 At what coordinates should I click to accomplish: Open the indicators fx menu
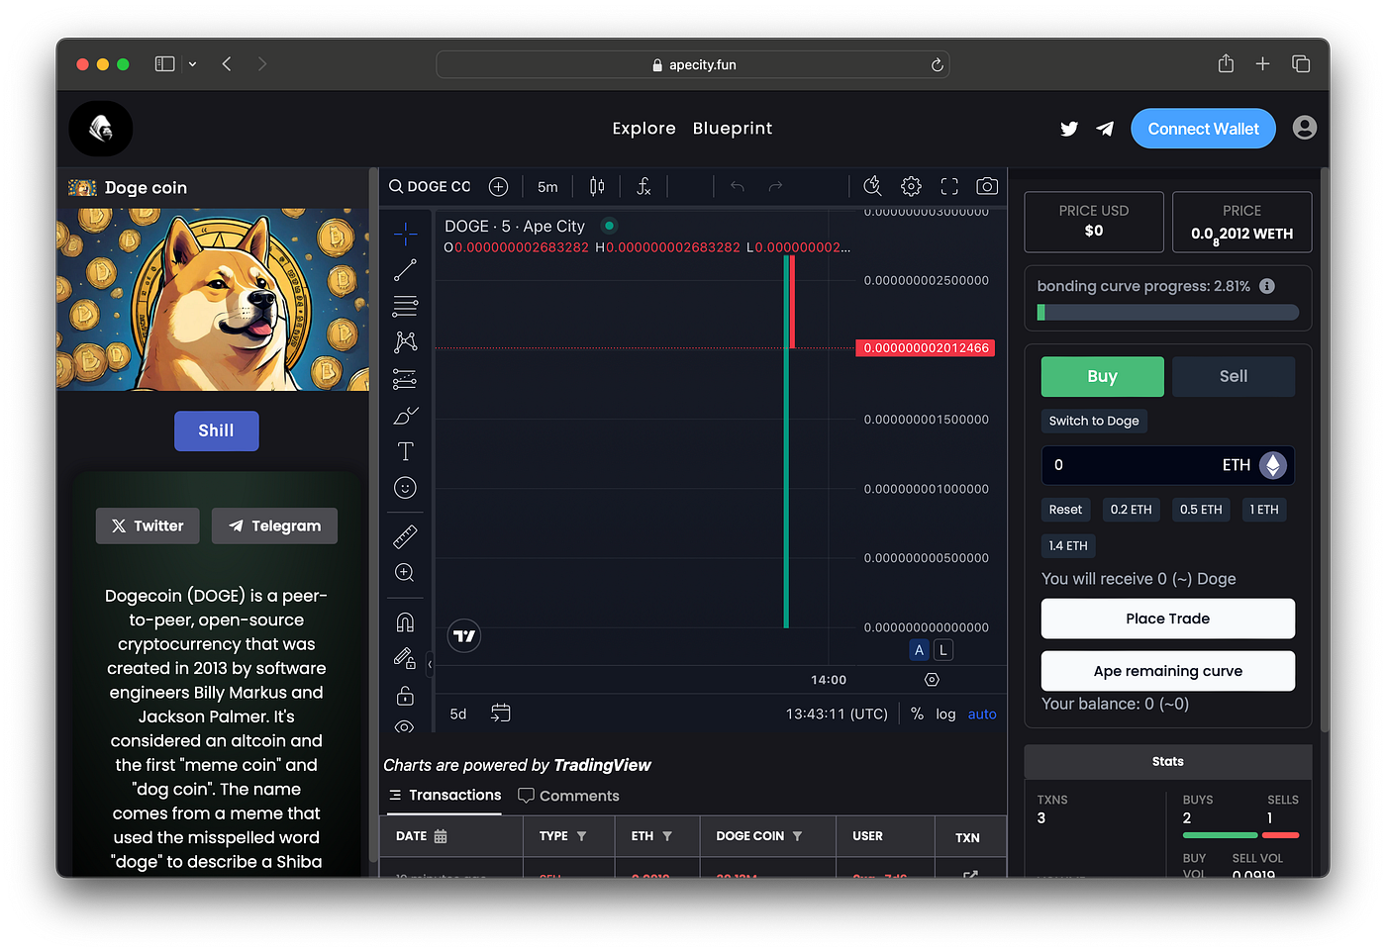coord(643,186)
